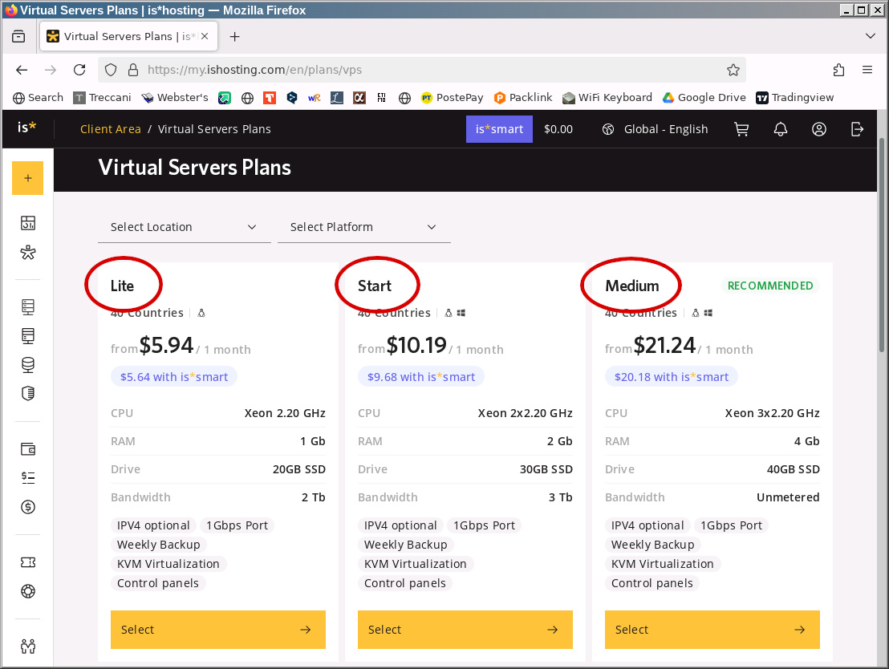The width and height of the screenshot is (889, 669).
Task: Bookmark this page using the star icon
Action: (x=733, y=70)
